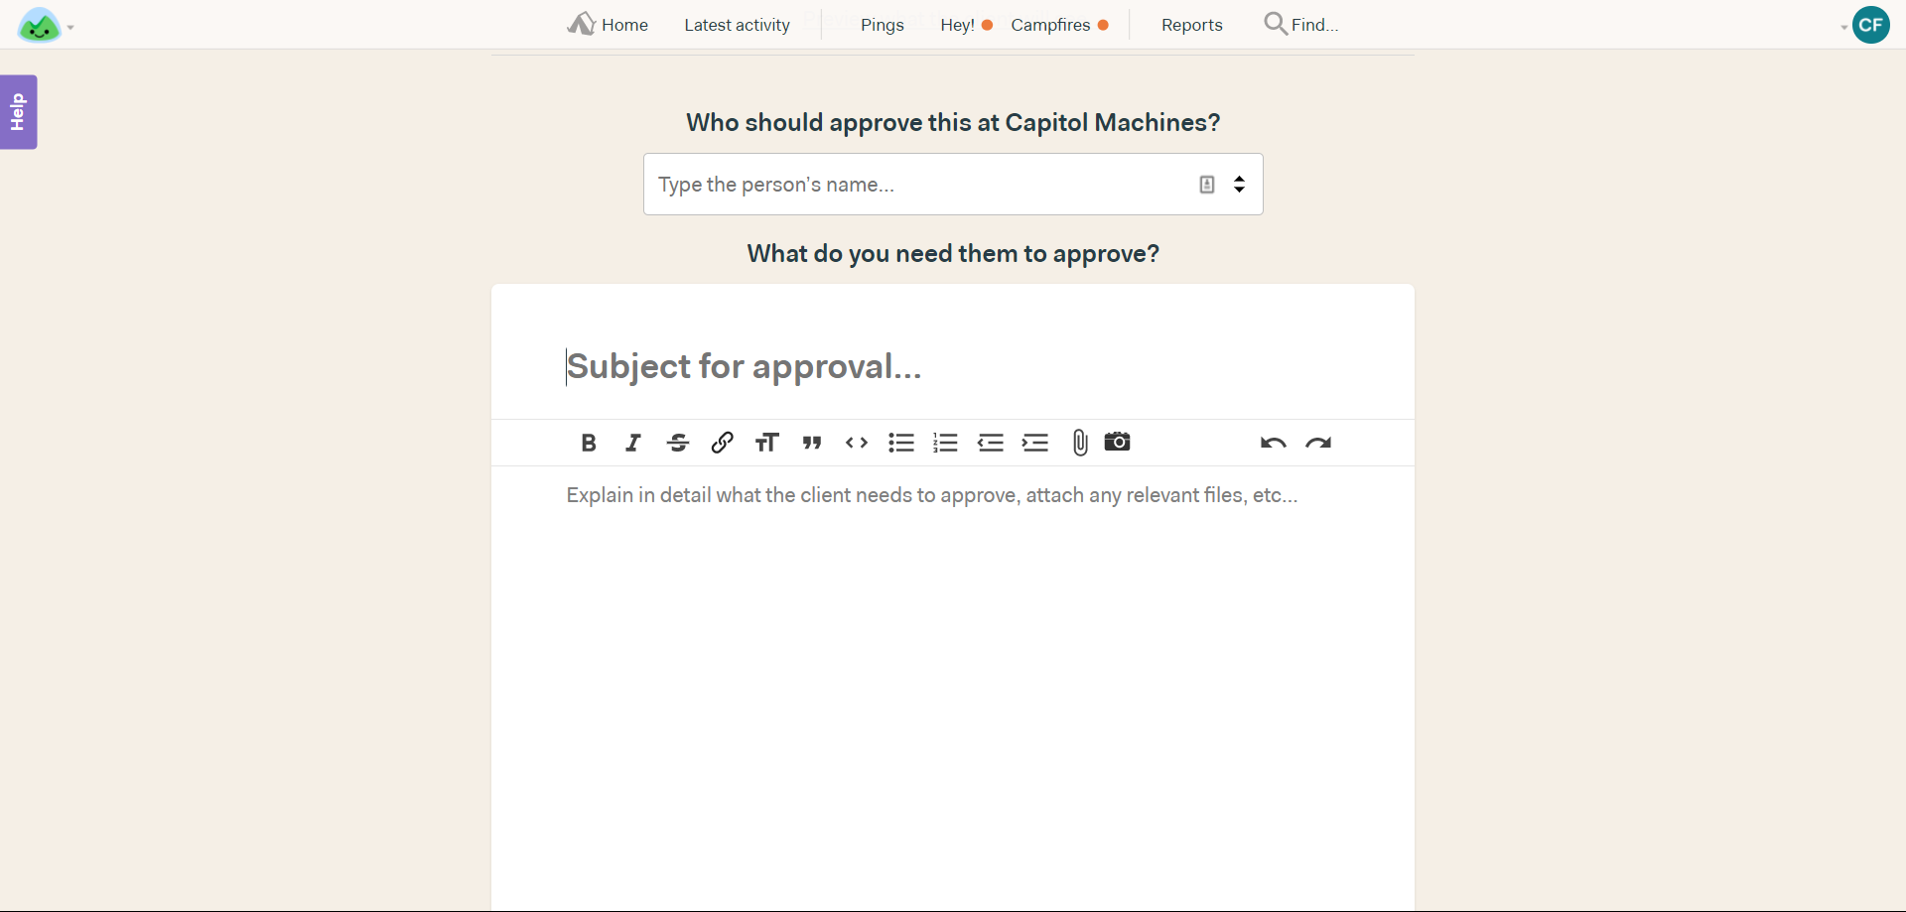
Task: Focus the person's name input field
Action: tap(953, 185)
